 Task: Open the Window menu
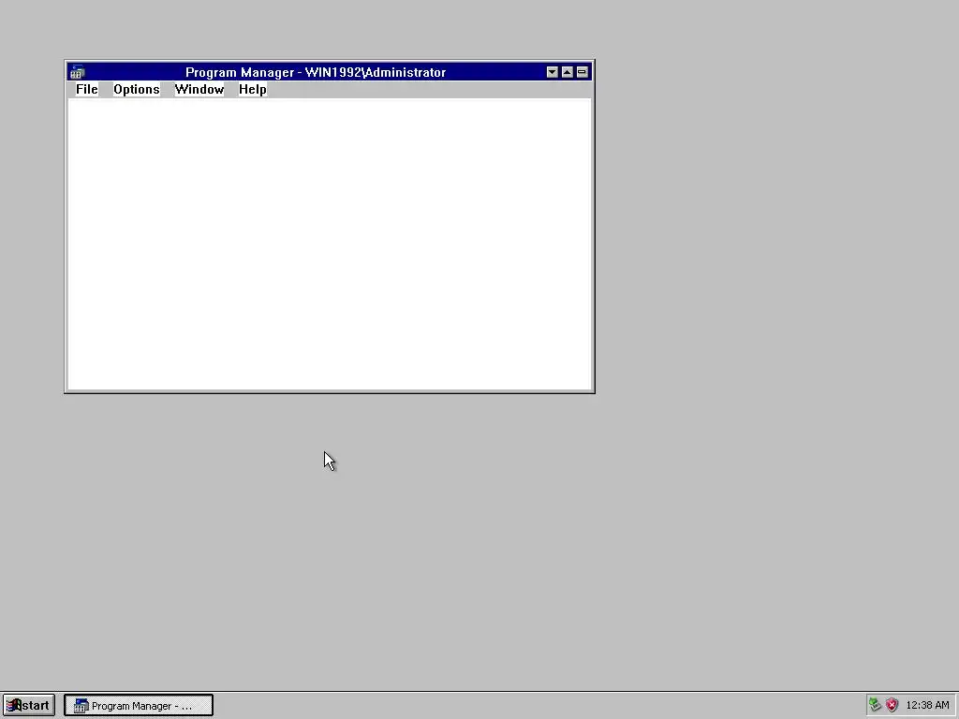pos(199,89)
